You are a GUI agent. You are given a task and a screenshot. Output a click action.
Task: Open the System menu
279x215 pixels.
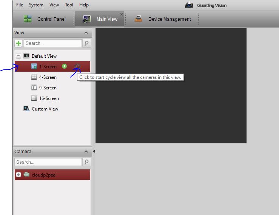pyautogui.click(x=36, y=5)
